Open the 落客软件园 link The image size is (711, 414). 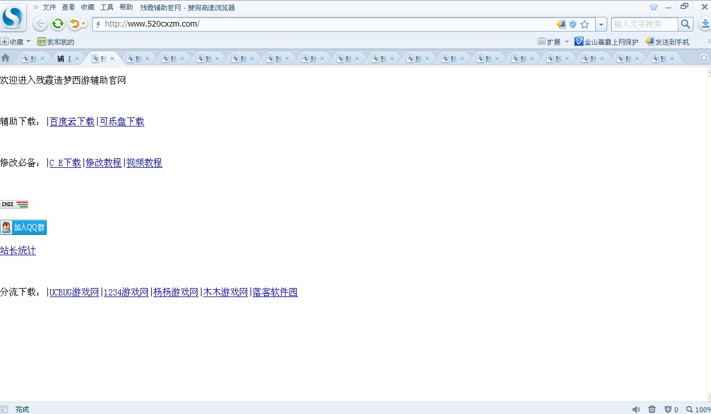(x=275, y=293)
